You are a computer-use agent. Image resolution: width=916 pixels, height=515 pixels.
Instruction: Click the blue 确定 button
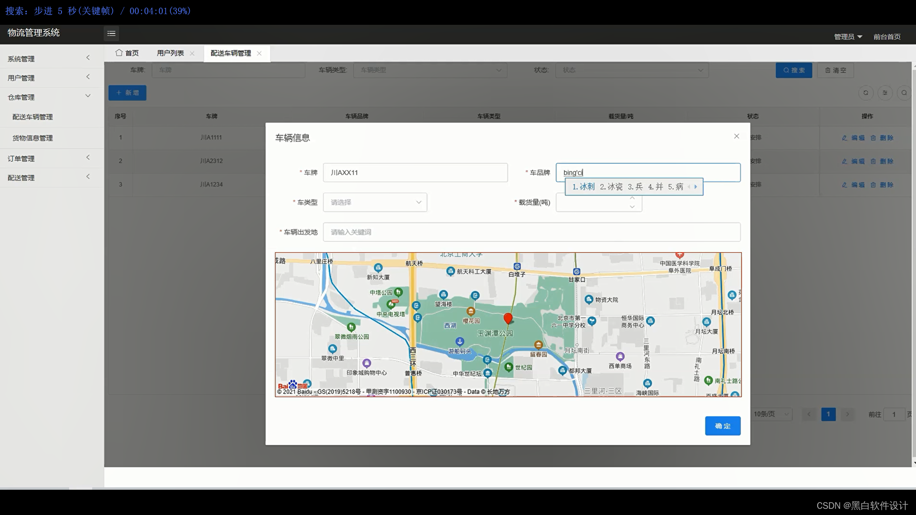[722, 426]
